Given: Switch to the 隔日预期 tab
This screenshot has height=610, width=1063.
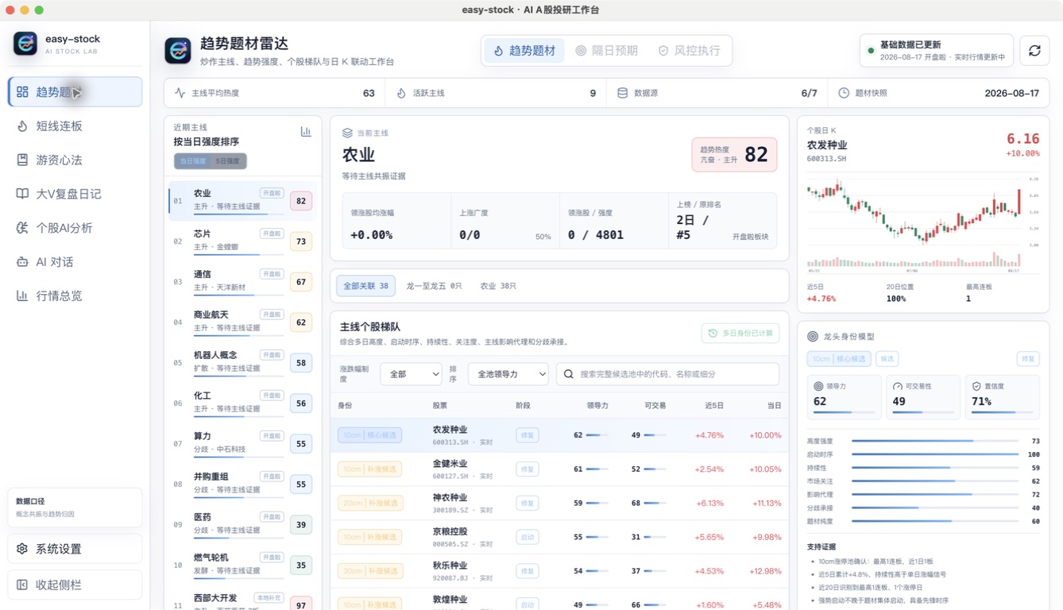Looking at the screenshot, I should pos(607,51).
